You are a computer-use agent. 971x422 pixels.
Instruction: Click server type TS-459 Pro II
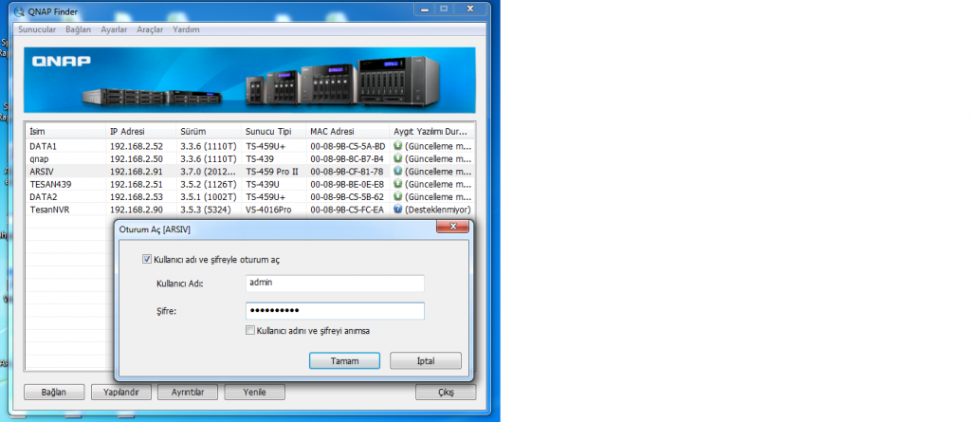pyautogui.click(x=272, y=171)
